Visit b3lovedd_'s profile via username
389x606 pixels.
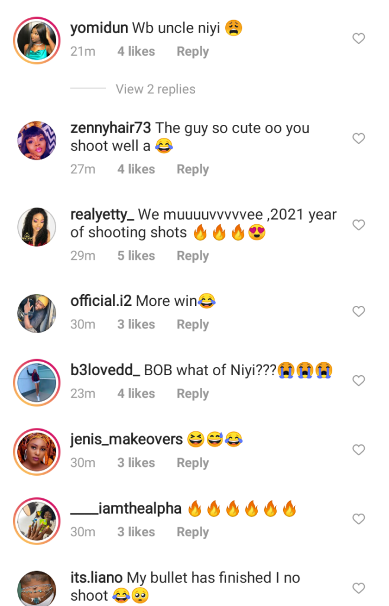[105, 370]
